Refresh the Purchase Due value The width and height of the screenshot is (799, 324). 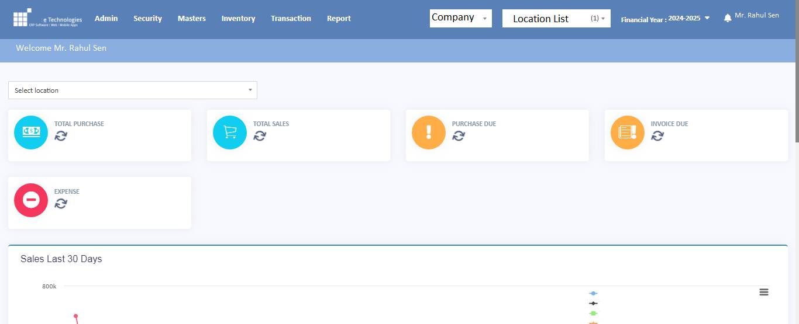459,135
